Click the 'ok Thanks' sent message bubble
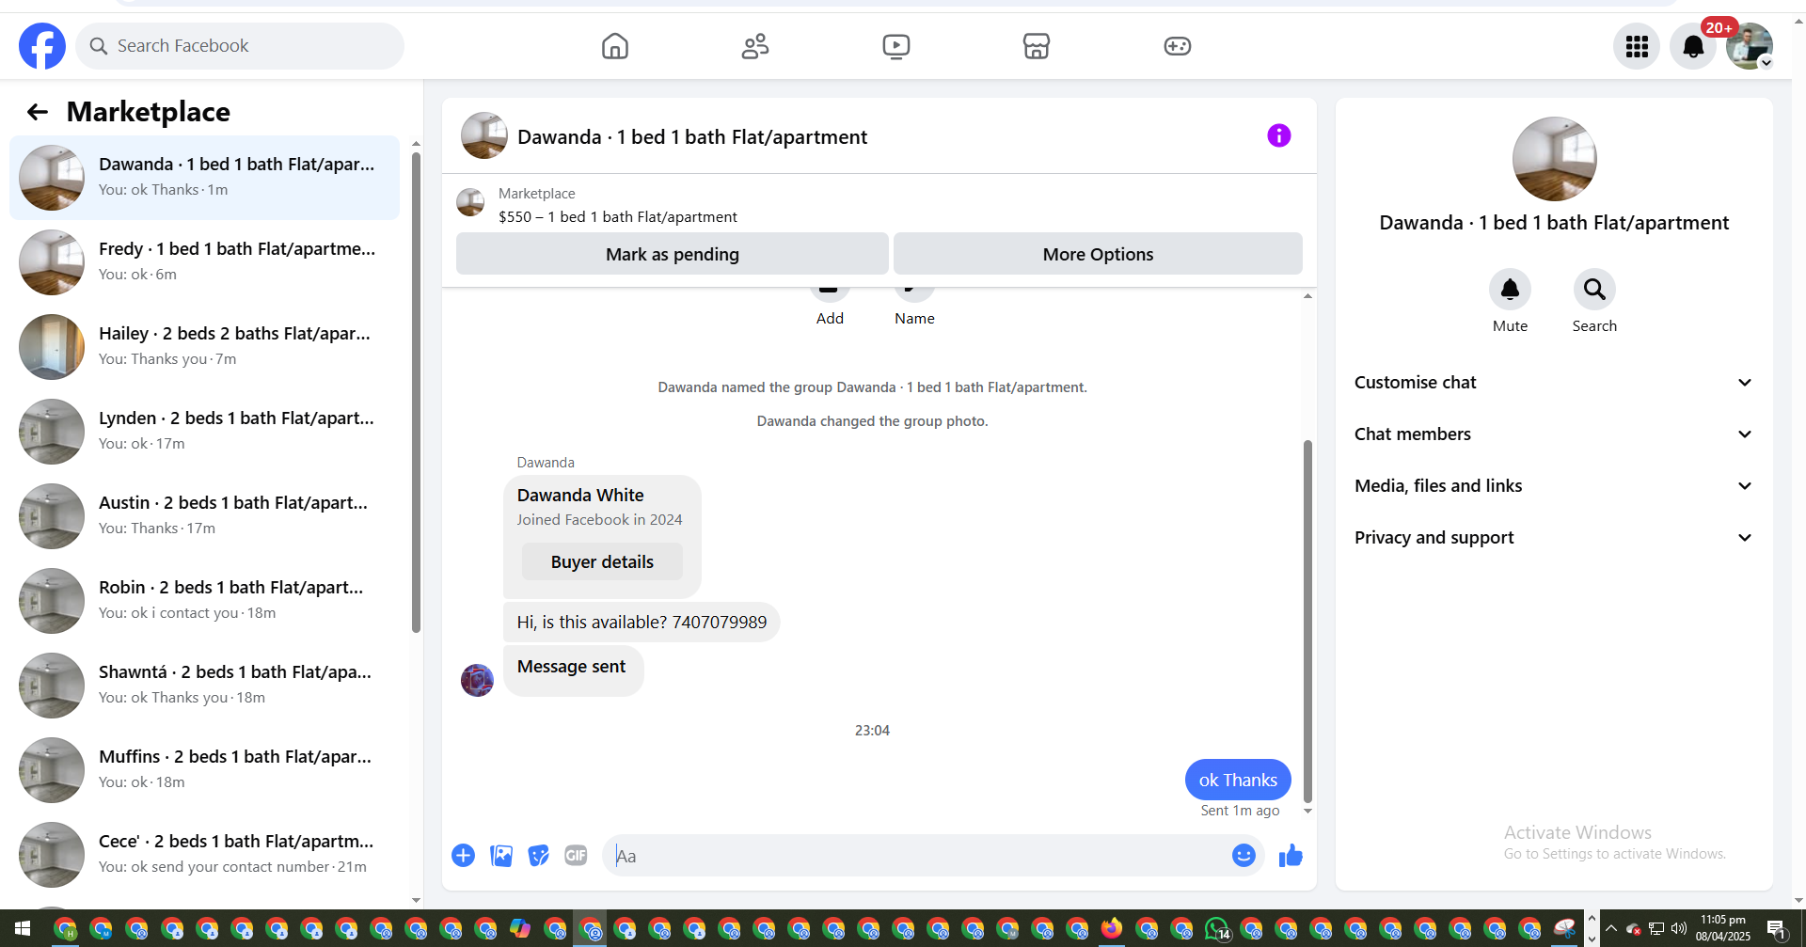The image size is (1806, 947). coord(1238,780)
